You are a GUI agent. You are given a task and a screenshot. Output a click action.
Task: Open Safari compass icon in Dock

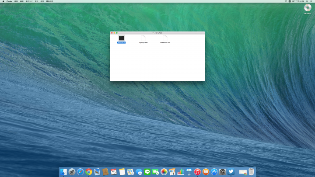coord(80,172)
